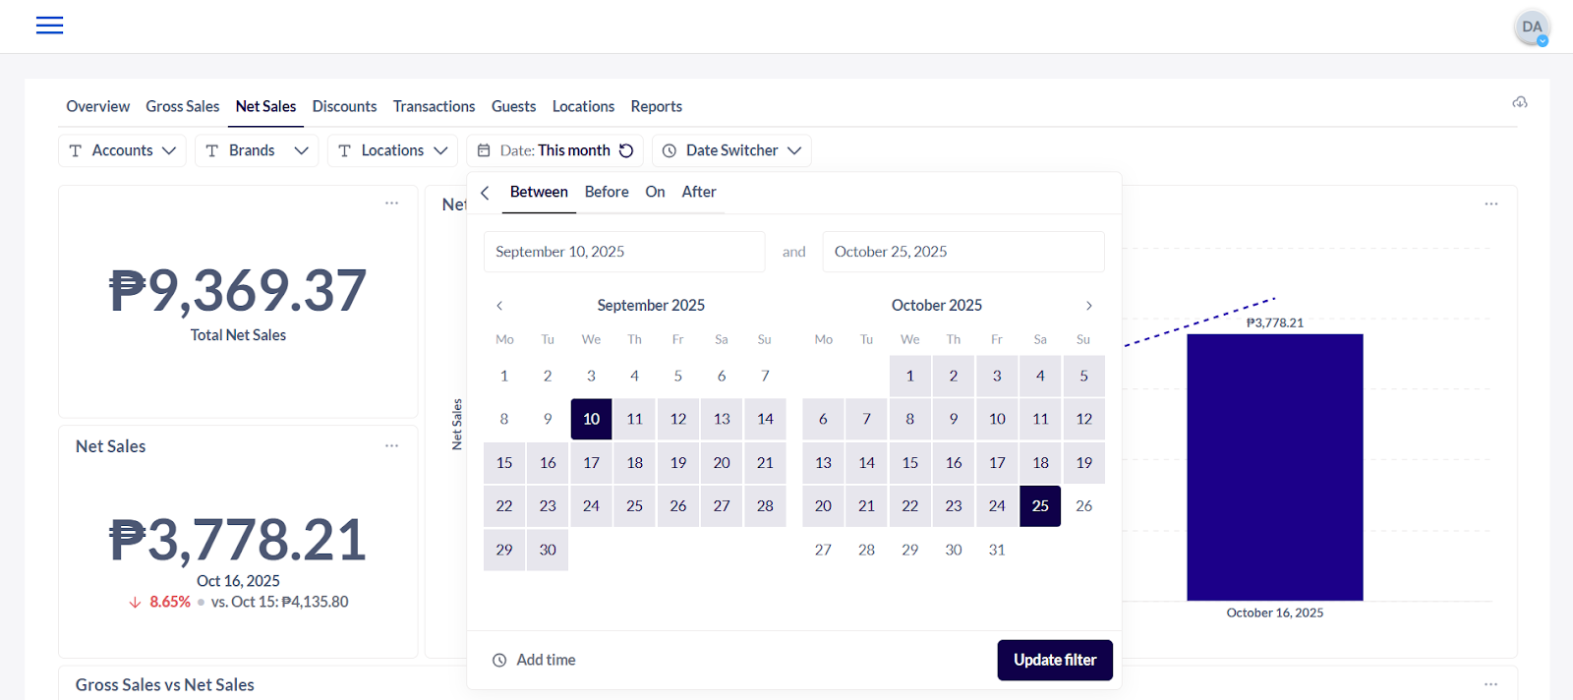1573x700 pixels.
Task: Select the Before date filter tab
Action: click(607, 192)
